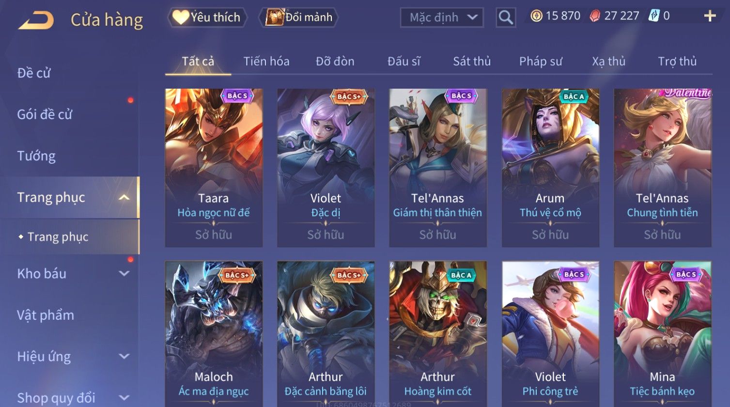Tap the red ruby currency icon
The height and width of the screenshot is (407, 730).
595,16
